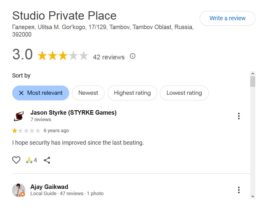Share Jason Styrke's review
This screenshot has height=210, width=263.
[x=47, y=160]
